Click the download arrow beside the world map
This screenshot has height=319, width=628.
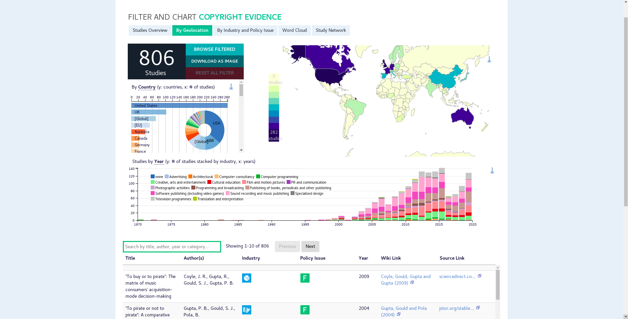pyautogui.click(x=489, y=59)
